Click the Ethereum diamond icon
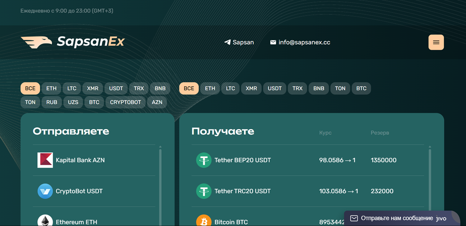This screenshot has height=226, width=466. (x=45, y=220)
